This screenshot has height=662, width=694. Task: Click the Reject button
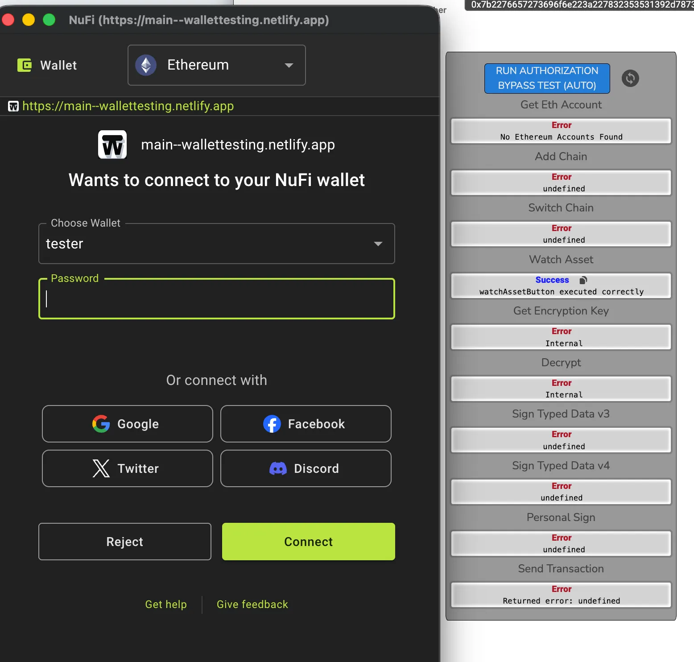click(124, 541)
